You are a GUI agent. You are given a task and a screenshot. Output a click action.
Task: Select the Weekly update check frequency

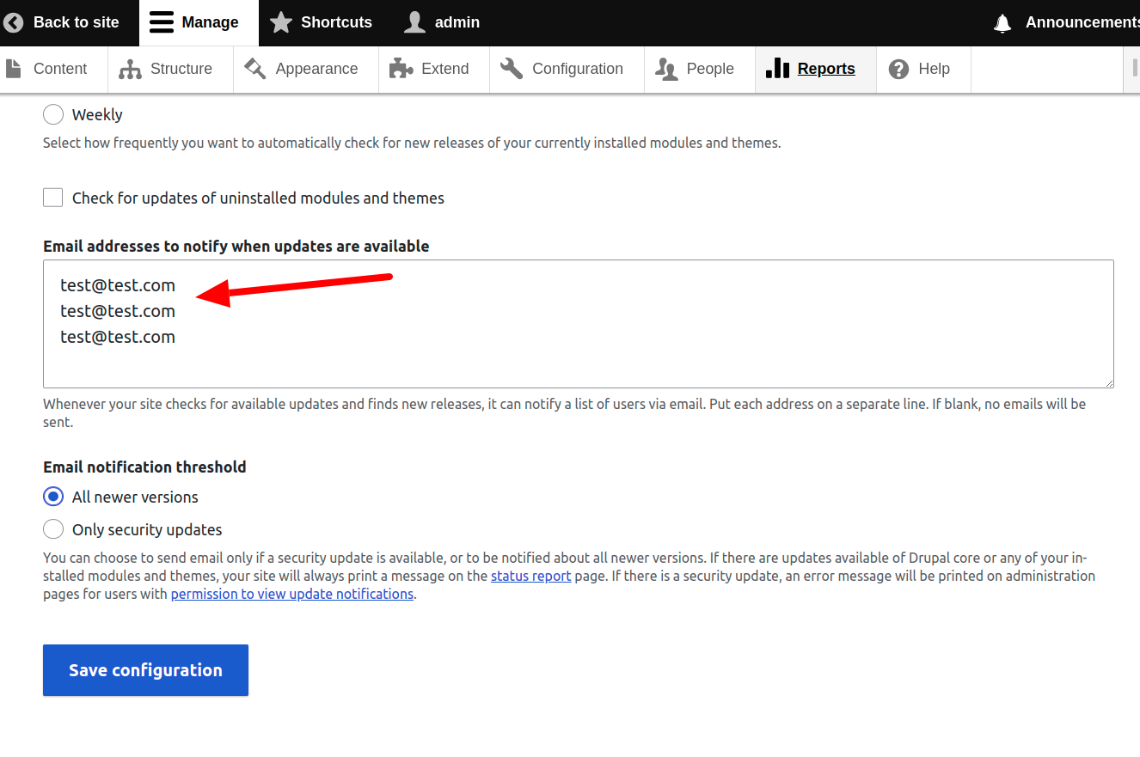(52, 114)
